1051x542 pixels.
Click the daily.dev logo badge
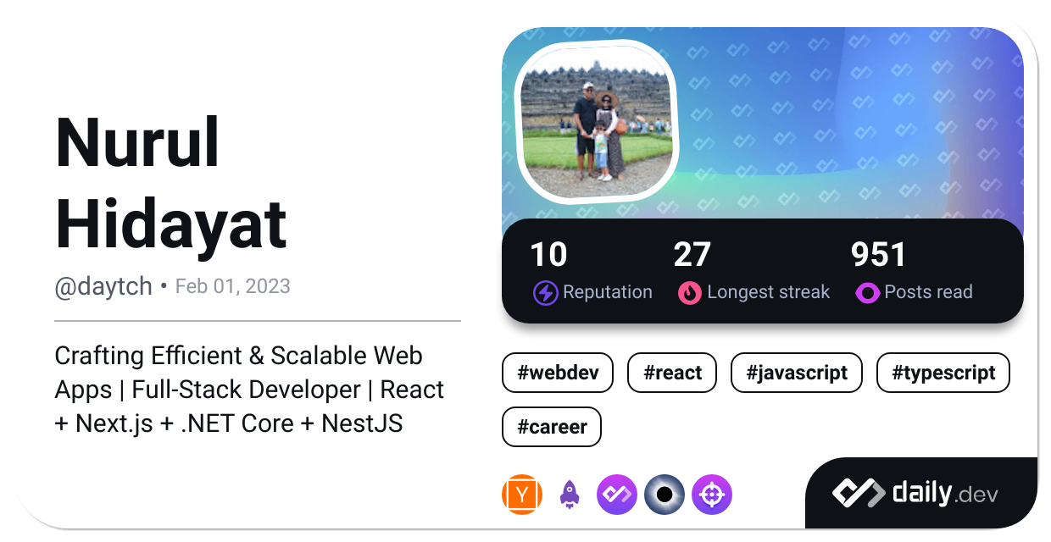tap(915, 493)
